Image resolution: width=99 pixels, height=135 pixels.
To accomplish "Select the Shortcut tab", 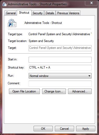I will click(24, 13).
